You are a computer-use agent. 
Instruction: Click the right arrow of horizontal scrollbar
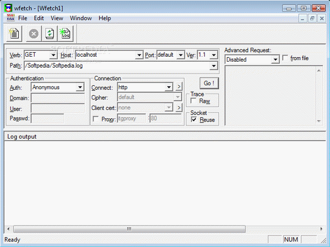[x=321, y=229]
